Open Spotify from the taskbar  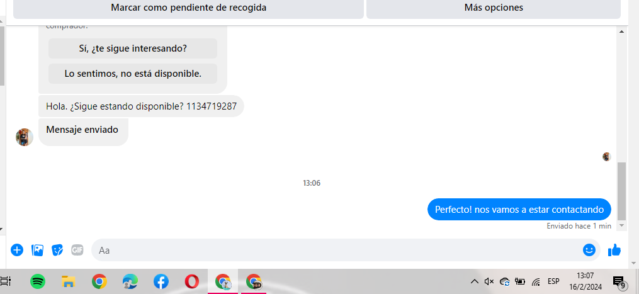tap(38, 281)
